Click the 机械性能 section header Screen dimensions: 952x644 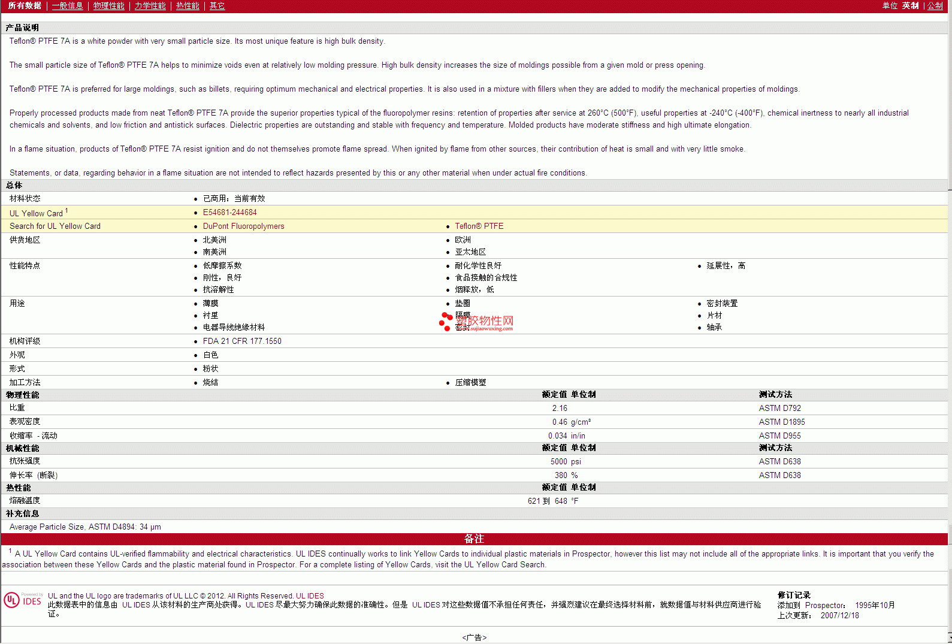tap(22, 448)
